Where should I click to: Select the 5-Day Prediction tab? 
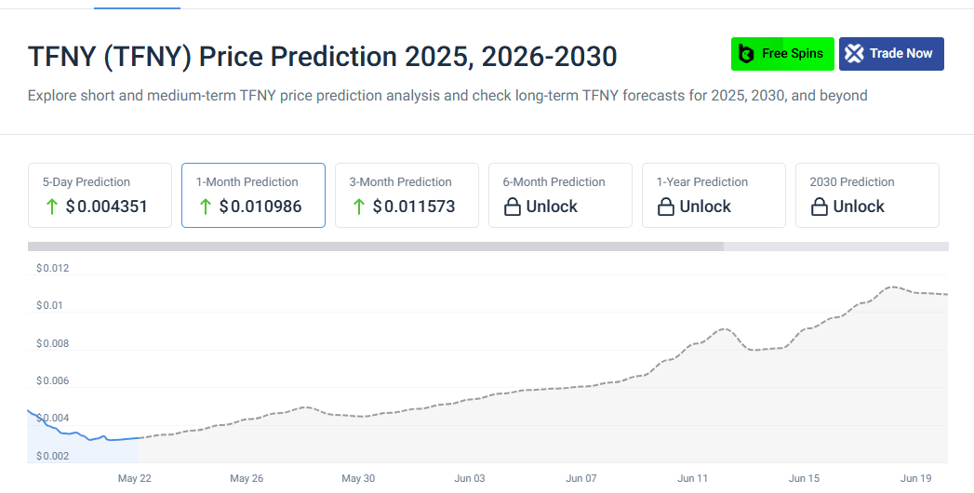coord(100,195)
